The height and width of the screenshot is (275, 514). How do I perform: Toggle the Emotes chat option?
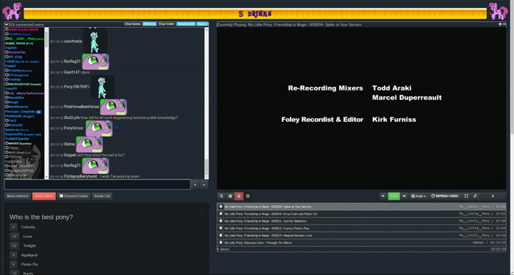coord(149,24)
